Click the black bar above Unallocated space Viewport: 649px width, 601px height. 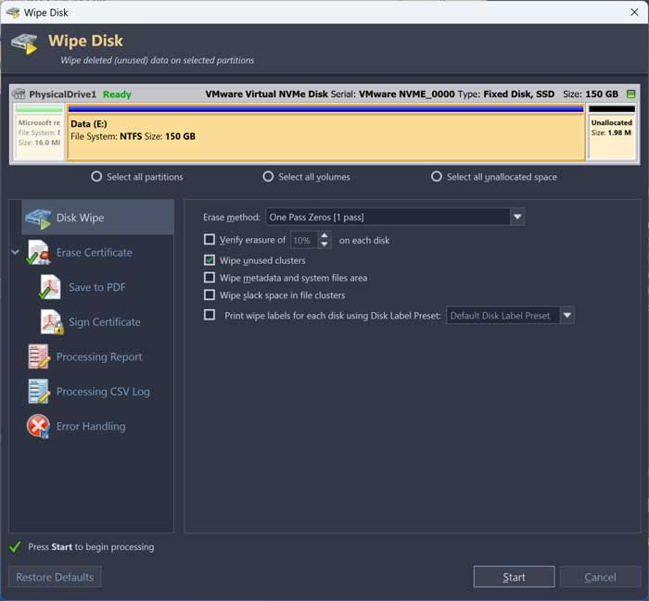(612, 109)
